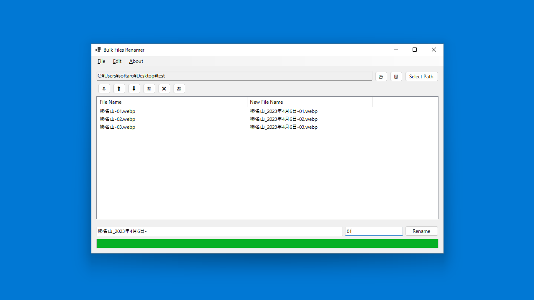
Task: Open the File menu
Action: (x=101, y=61)
